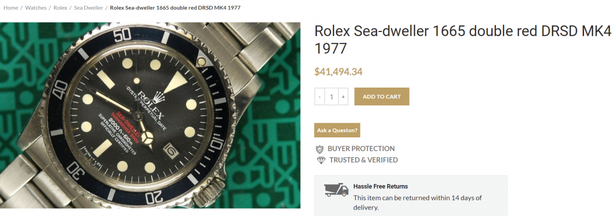Click the current product name in breadcrumb

coord(175,8)
